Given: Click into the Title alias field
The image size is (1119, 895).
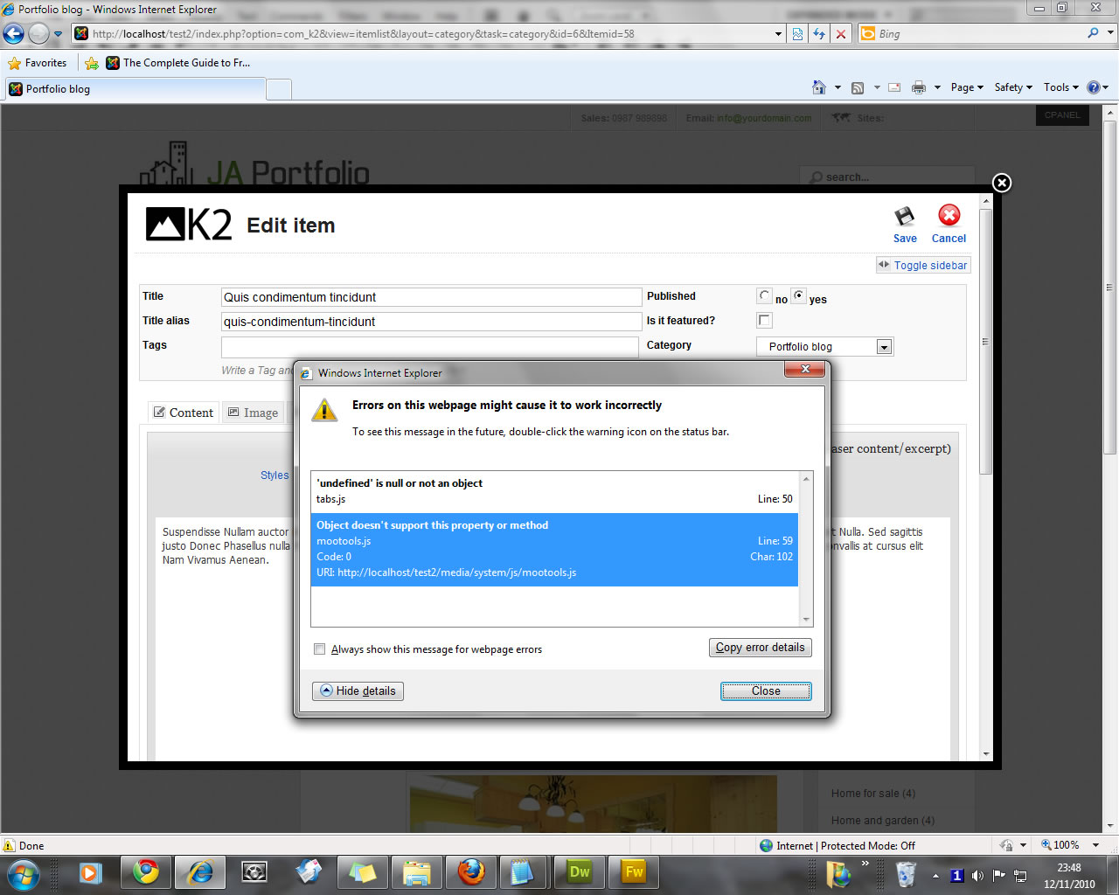Looking at the screenshot, I should pos(431,322).
